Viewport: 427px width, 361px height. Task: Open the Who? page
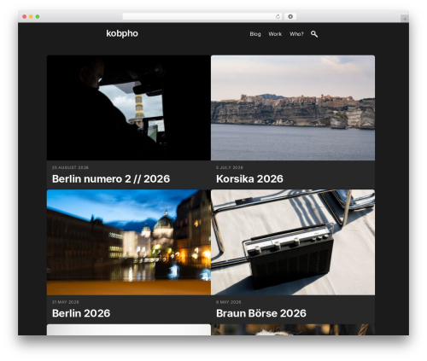[296, 34]
